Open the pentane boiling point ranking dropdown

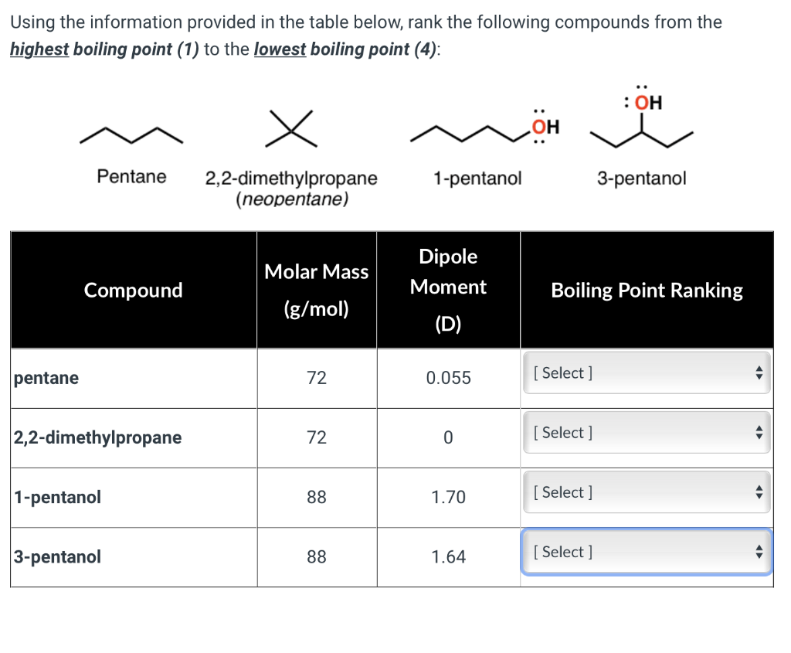point(647,373)
